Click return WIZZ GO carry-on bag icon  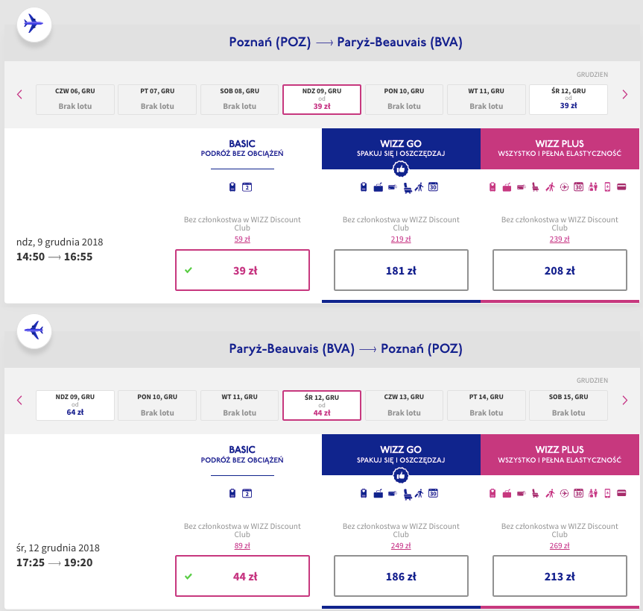364,493
